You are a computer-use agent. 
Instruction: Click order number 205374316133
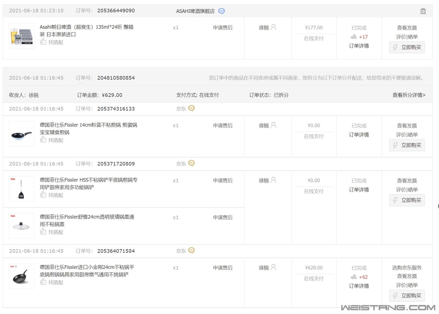click(116, 109)
